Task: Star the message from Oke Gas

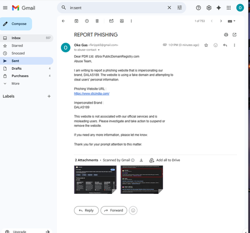Action: point(206,45)
